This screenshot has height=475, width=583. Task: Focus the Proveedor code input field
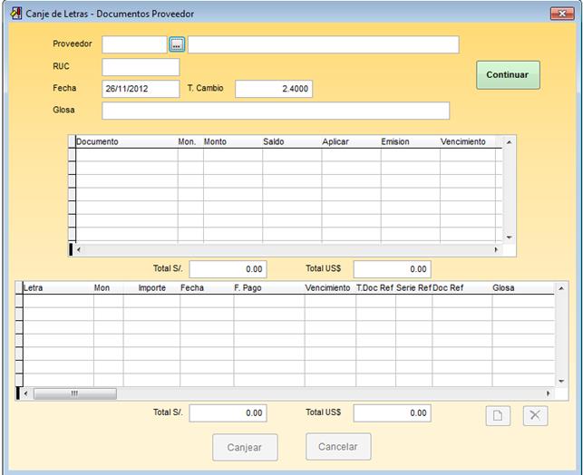(x=134, y=44)
